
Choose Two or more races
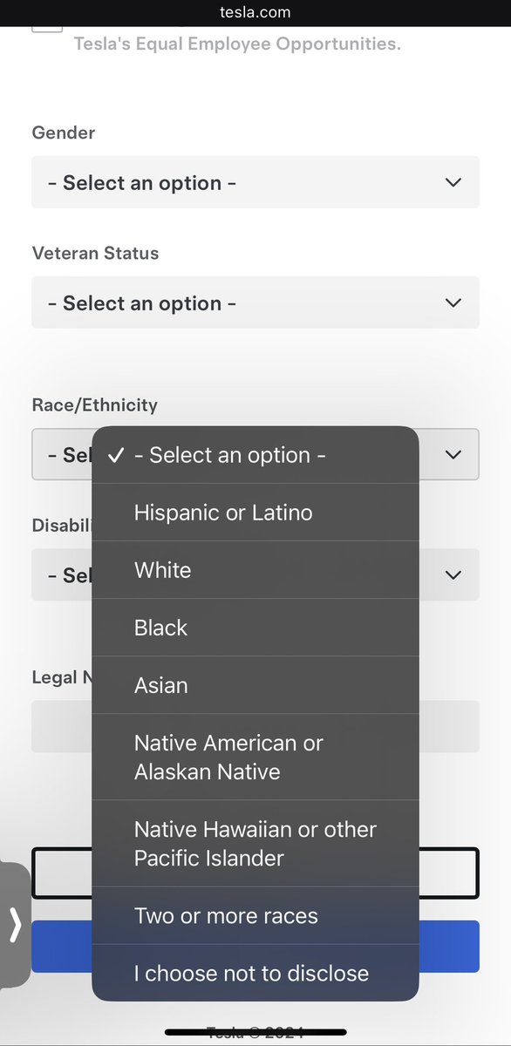click(x=255, y=916)
